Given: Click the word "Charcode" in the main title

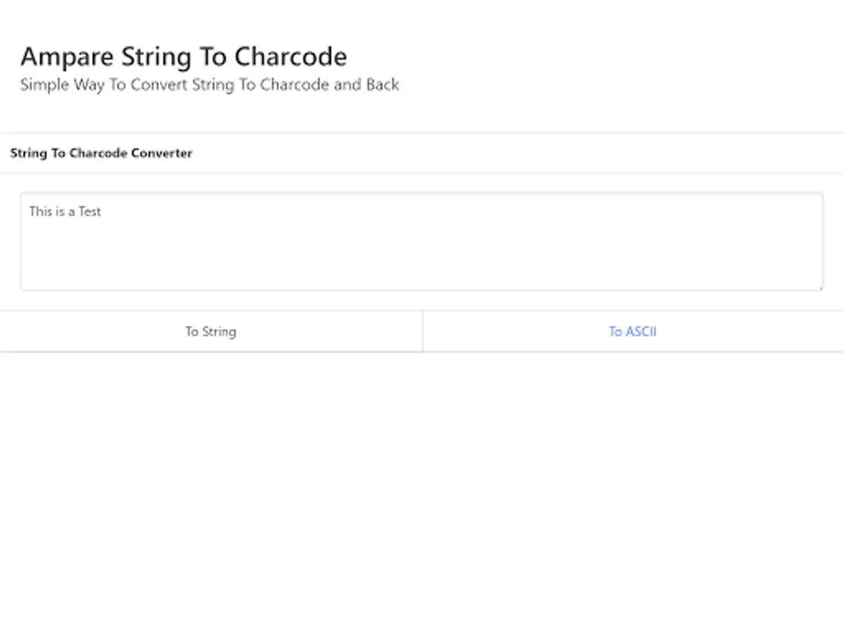Looking at the screenshot, I should coord(290,57).
